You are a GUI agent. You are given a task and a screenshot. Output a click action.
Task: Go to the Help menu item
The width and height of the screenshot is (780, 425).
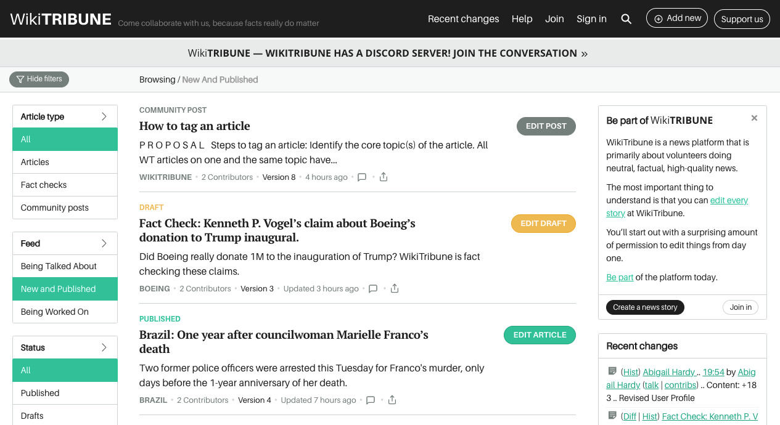(x=522, y=19)
